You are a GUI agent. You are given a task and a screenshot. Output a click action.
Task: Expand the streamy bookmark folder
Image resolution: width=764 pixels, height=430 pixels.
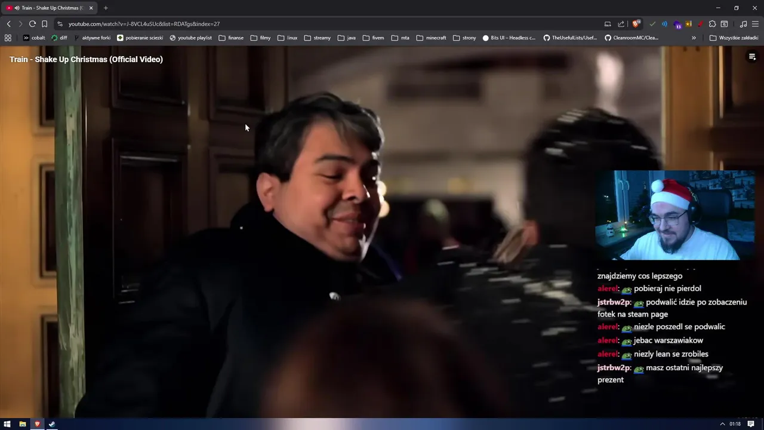(x=317, y=38)
